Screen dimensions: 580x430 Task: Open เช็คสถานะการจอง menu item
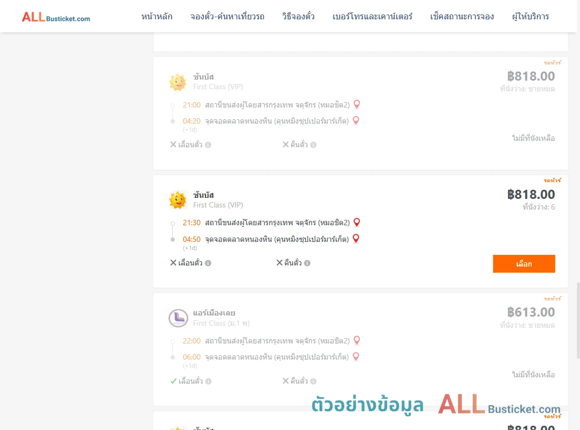(462, 16)
